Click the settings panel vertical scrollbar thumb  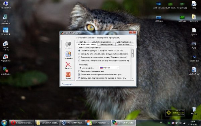point(132,53)
